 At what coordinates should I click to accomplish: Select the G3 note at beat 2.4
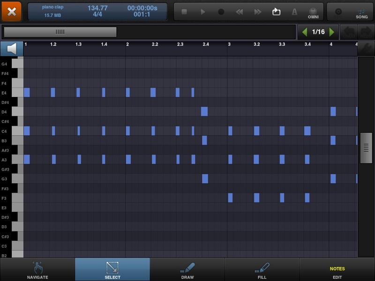tap(205, 179)
